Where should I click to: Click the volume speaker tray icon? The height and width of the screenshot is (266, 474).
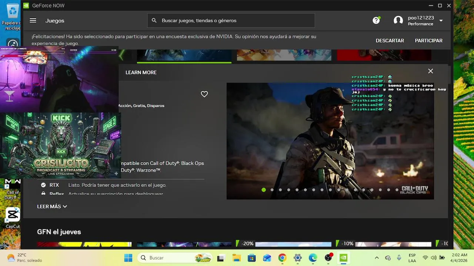click(433, 258)
